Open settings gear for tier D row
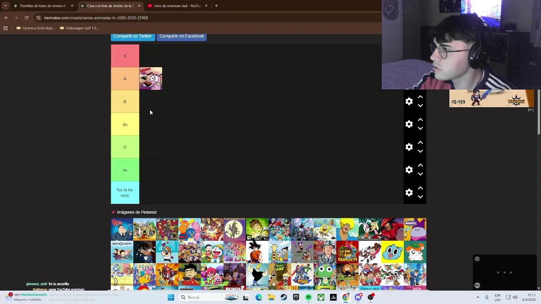 point(409,147)
